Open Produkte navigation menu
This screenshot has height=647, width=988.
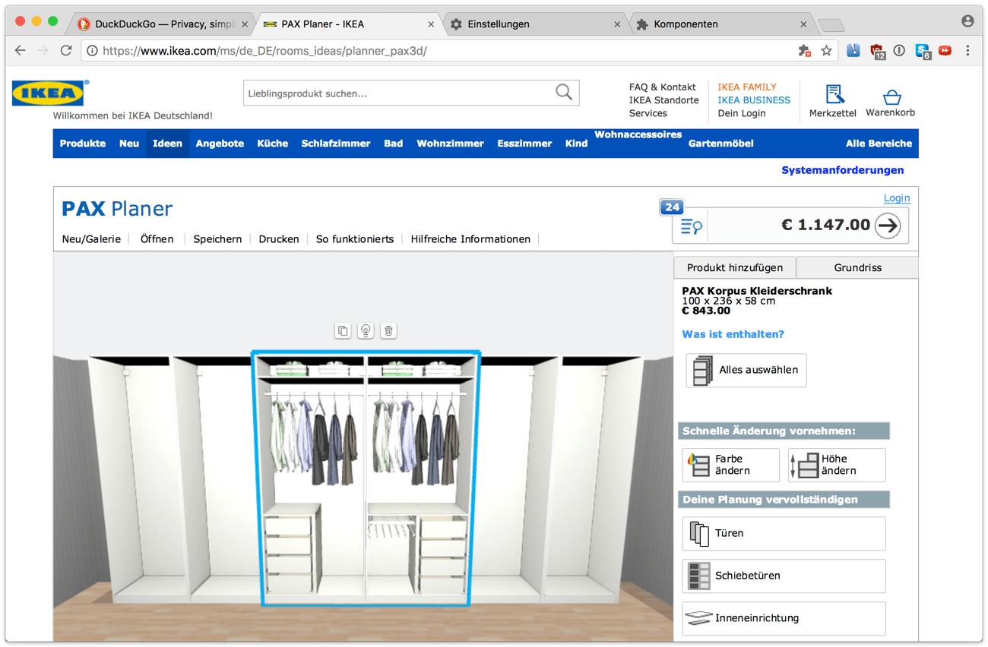(83, 144)
